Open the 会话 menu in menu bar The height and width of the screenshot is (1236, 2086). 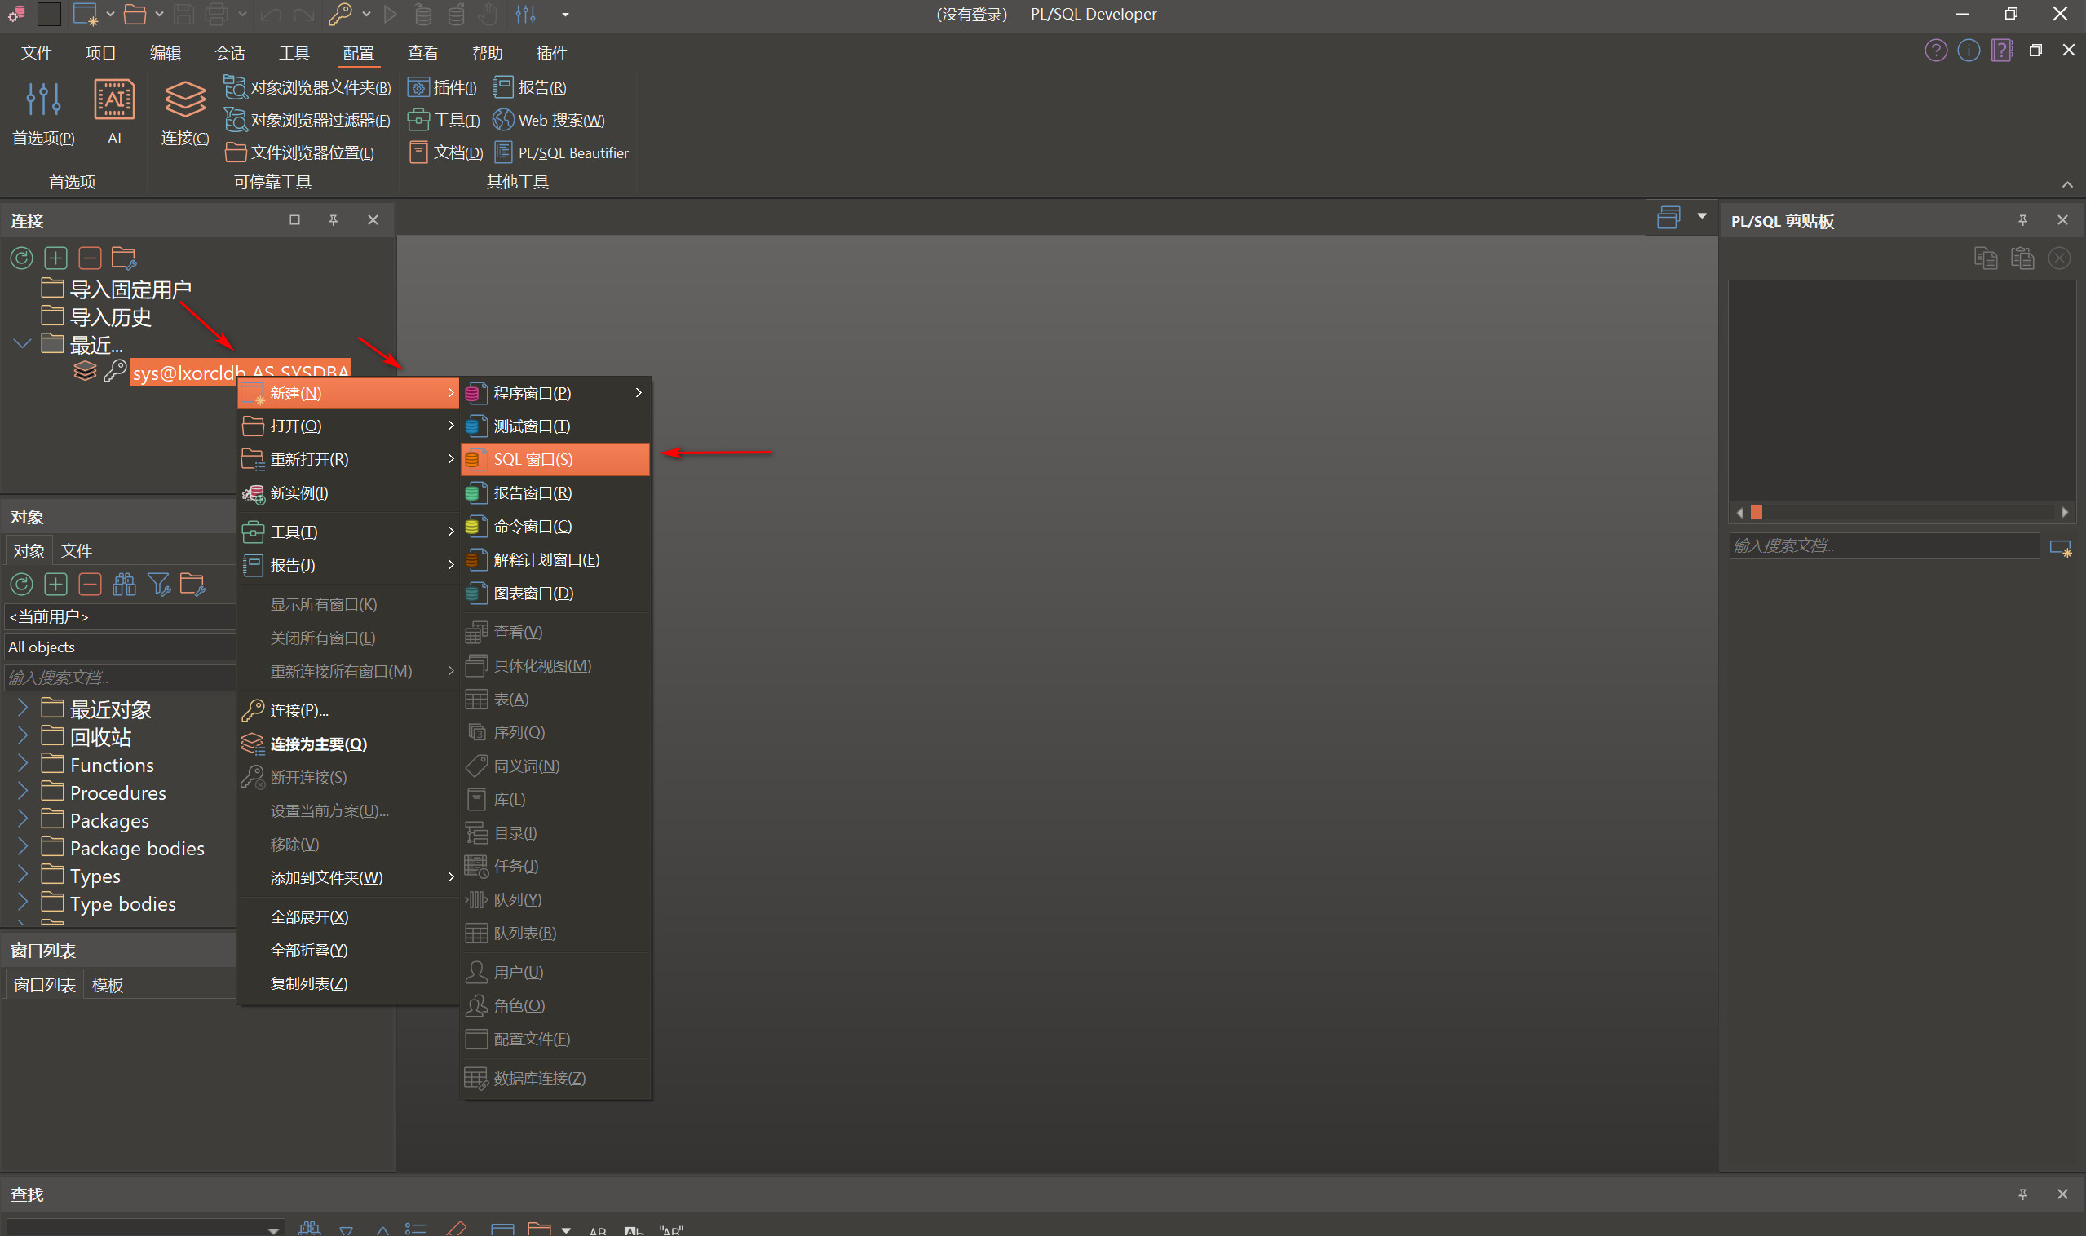point(229,53)
